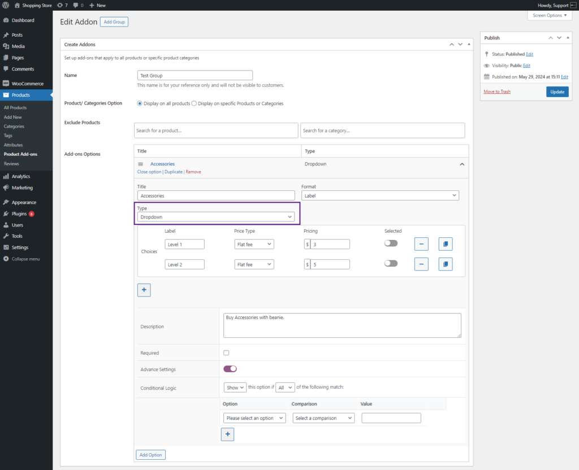The height and width of the screenshot is (470, 579).
Task: Collapse the Accessories option chevron
Action: (x=462, y=164)
